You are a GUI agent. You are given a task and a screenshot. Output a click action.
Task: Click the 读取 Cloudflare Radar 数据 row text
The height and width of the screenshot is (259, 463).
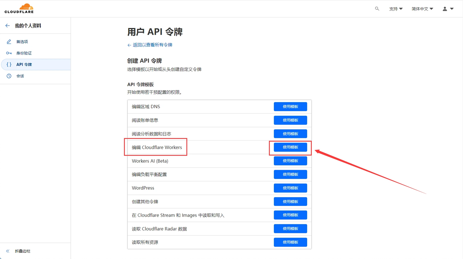pyautogui.click(x=159, y=229)
